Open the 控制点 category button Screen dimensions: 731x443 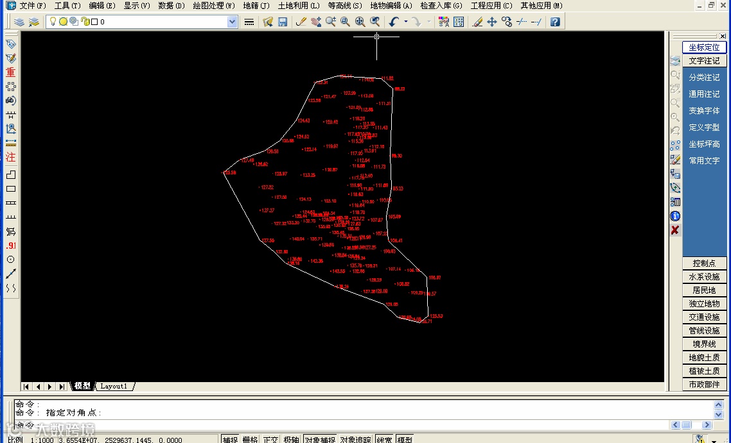pyautogui.click(x=704, y=263)
